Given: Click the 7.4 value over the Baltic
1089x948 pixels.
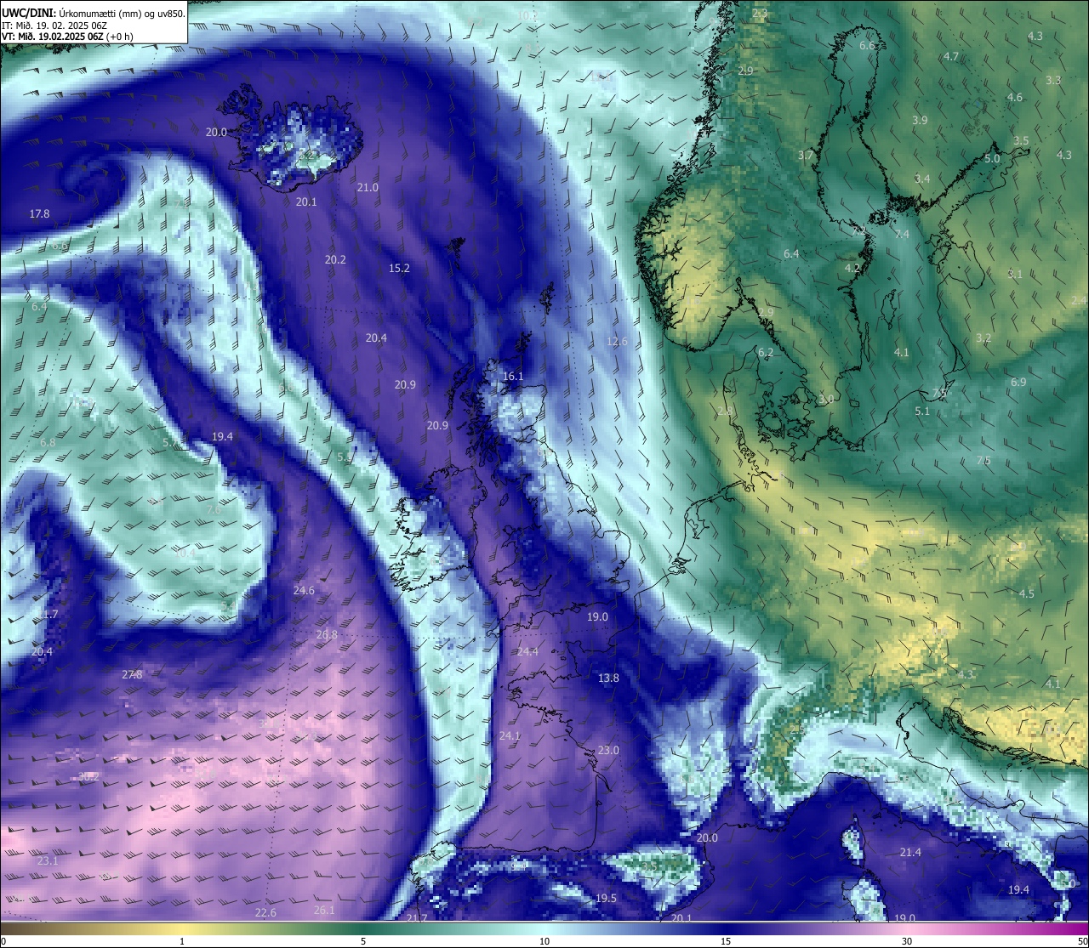Looking at the screenshot, I should 902,234.
